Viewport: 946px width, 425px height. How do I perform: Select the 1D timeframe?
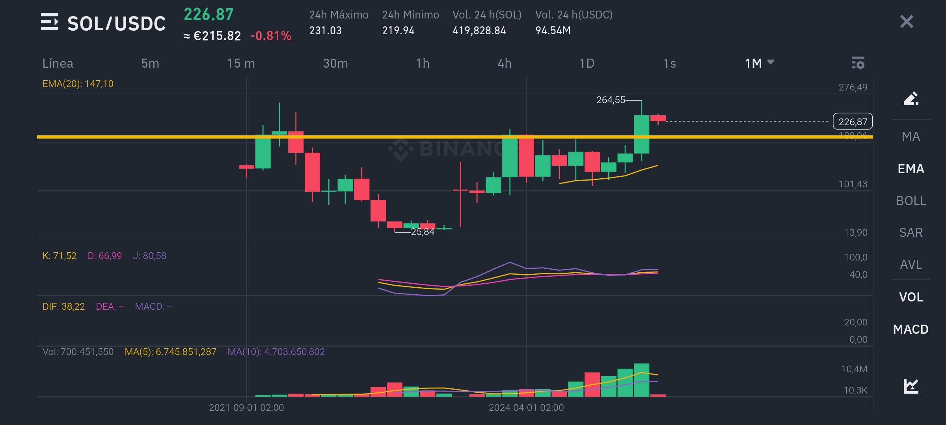(587, 63)
